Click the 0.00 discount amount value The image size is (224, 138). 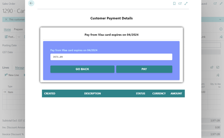217,127
